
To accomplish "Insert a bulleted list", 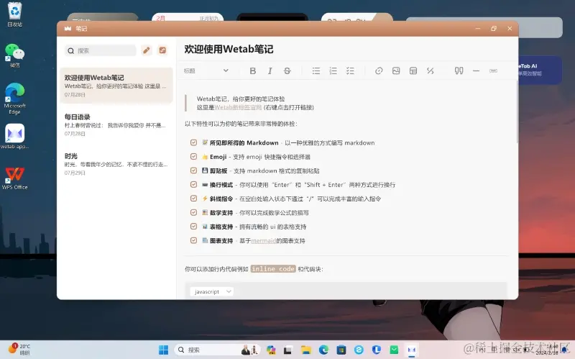I will [316, 71].
